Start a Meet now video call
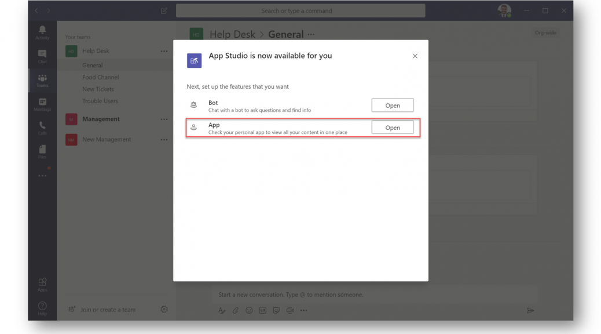601x334 pixels. pos(289,310)
